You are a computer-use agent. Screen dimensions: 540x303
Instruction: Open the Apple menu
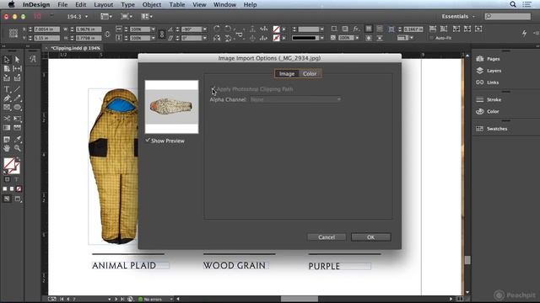[11, 4]
